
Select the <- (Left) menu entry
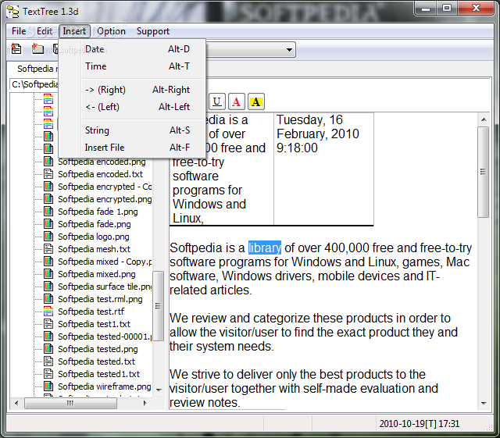[x=132, y=107]
